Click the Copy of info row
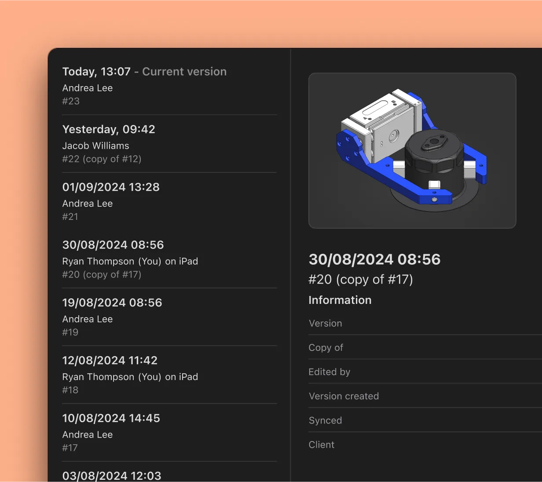 tap(425, 347)
